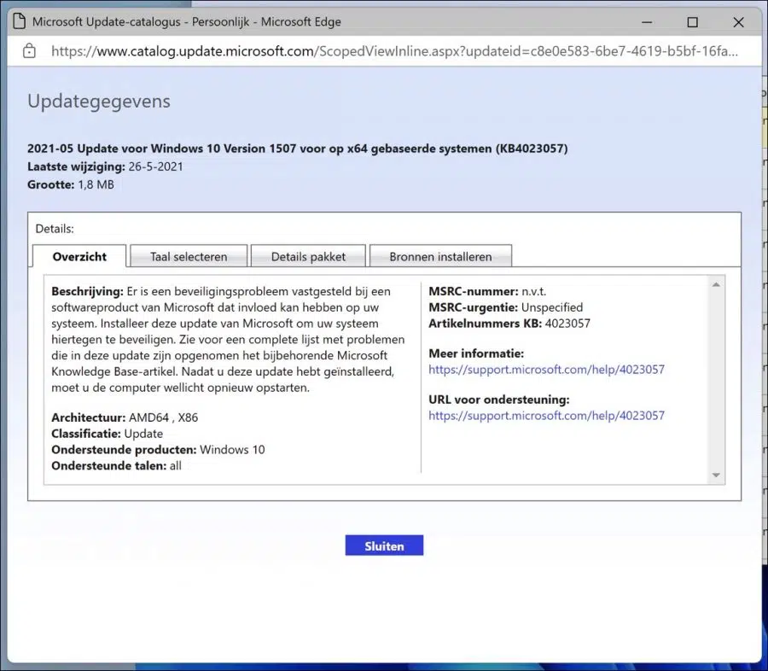Click the Artikelnummers KB value 4023057
Viewport: 768px width, 671px height.
click(567, 324)
